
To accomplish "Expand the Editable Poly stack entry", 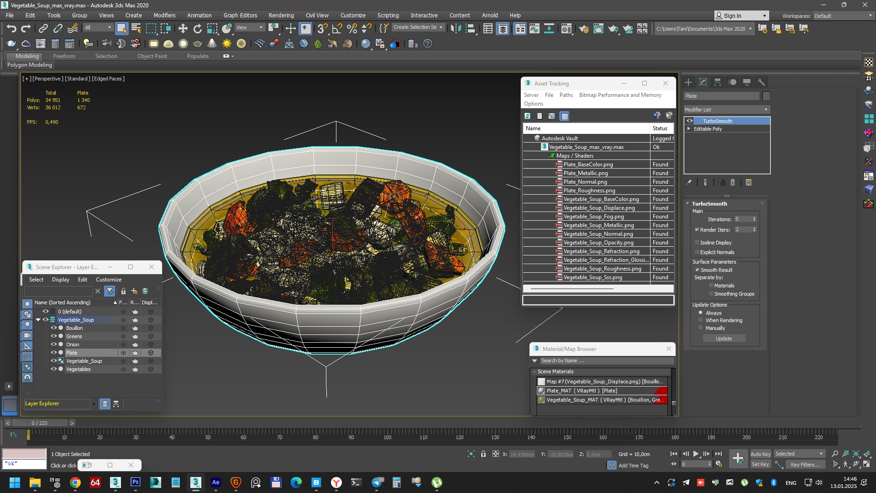I will pos(689,129).
